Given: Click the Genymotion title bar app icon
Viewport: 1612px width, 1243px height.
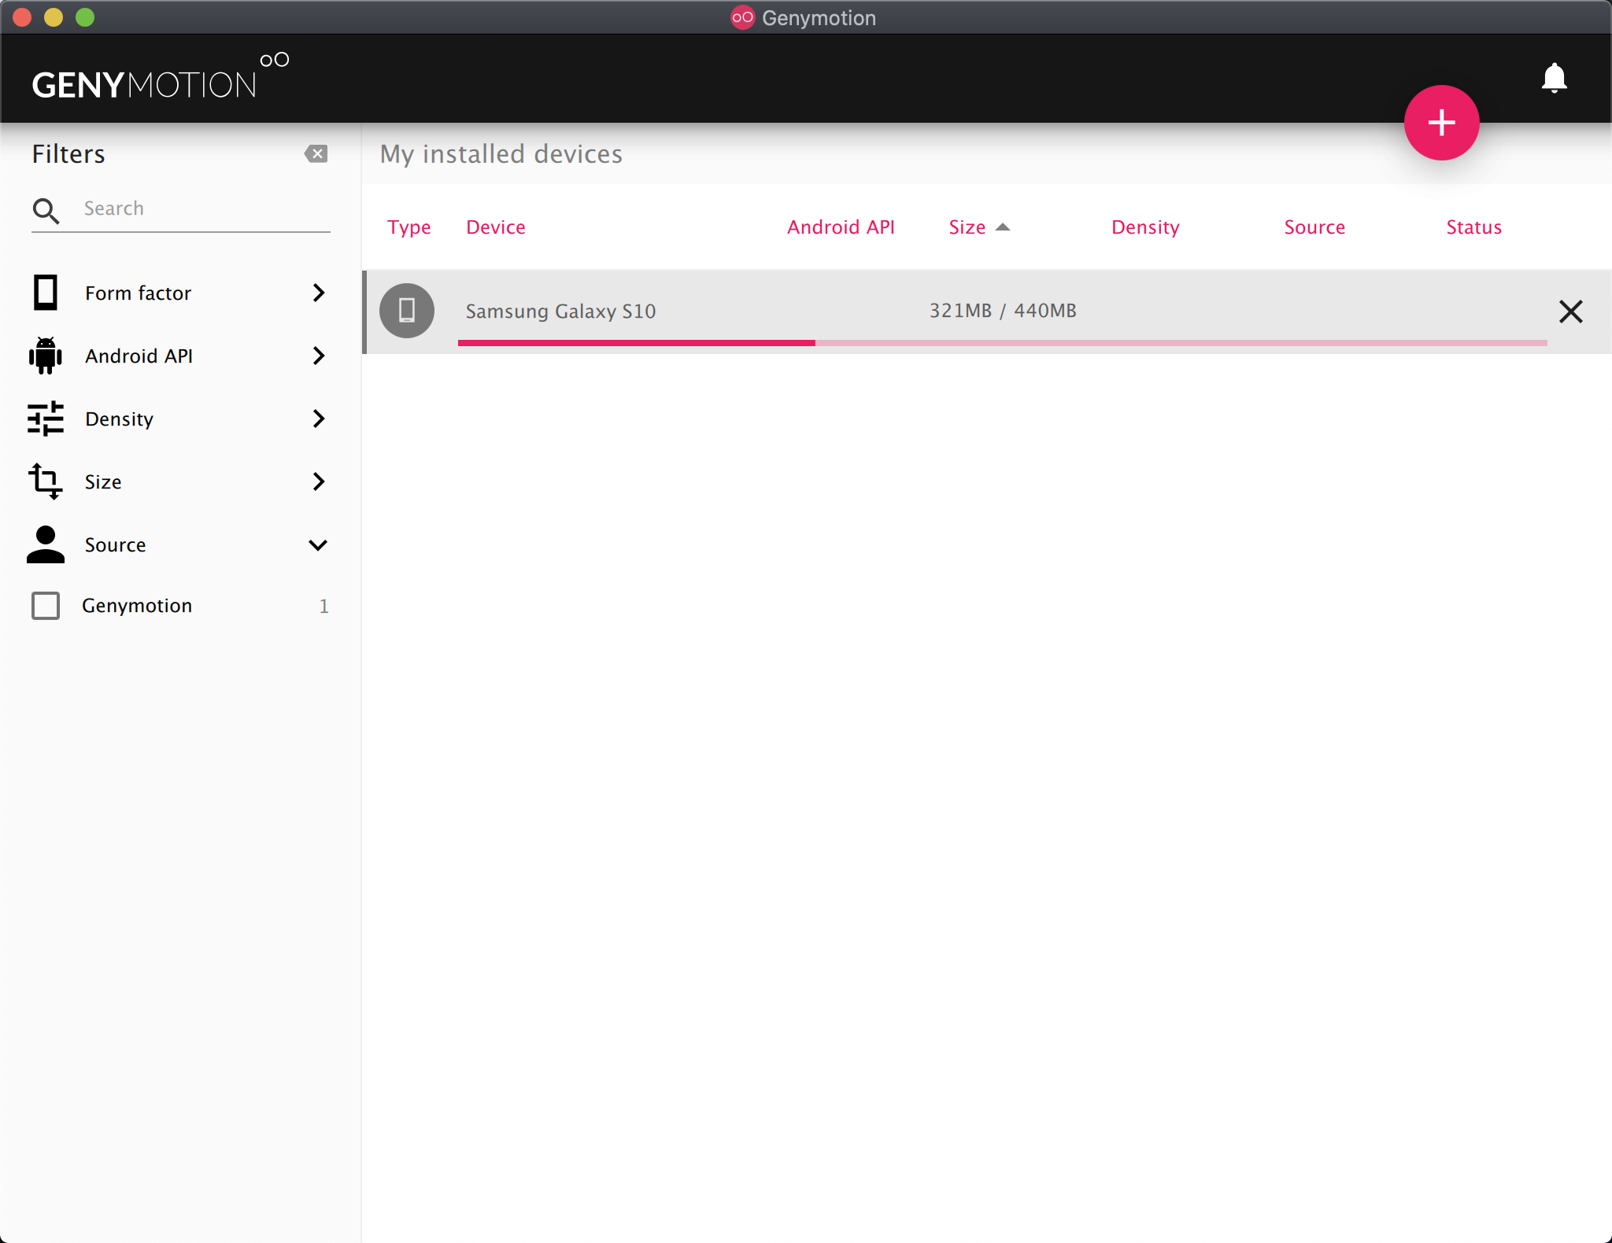Looking at the screenshot, I should click(x=742, y=17).
